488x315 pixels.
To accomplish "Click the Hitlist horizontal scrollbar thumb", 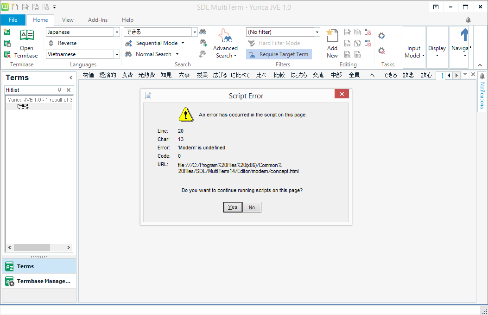I will (32, 248).
